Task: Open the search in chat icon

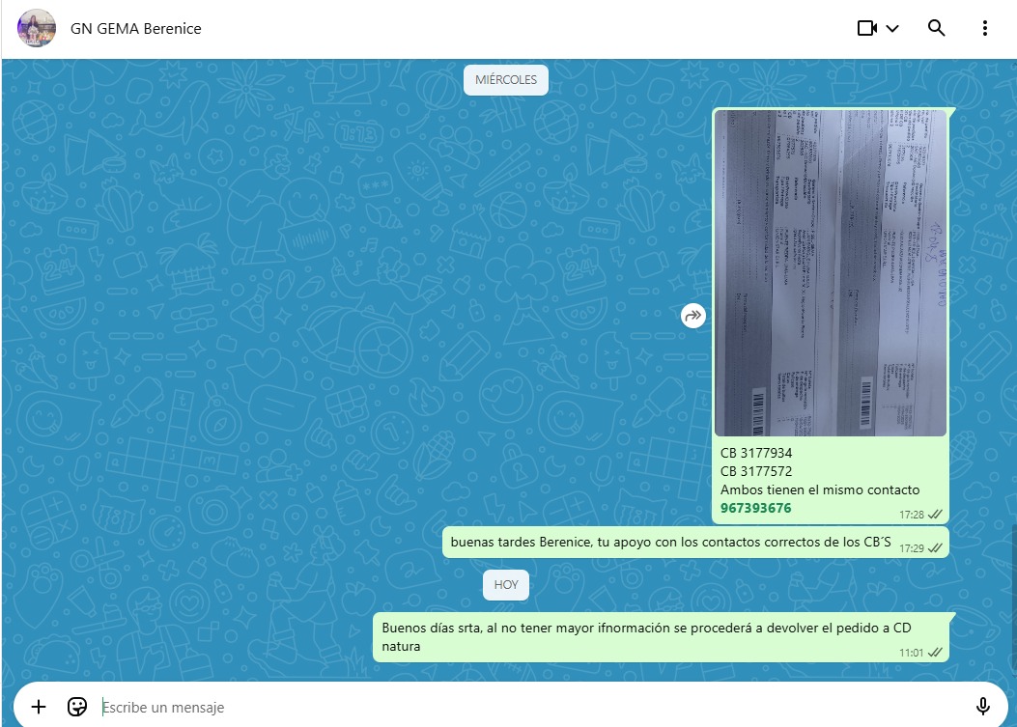Action: [936, 28]
